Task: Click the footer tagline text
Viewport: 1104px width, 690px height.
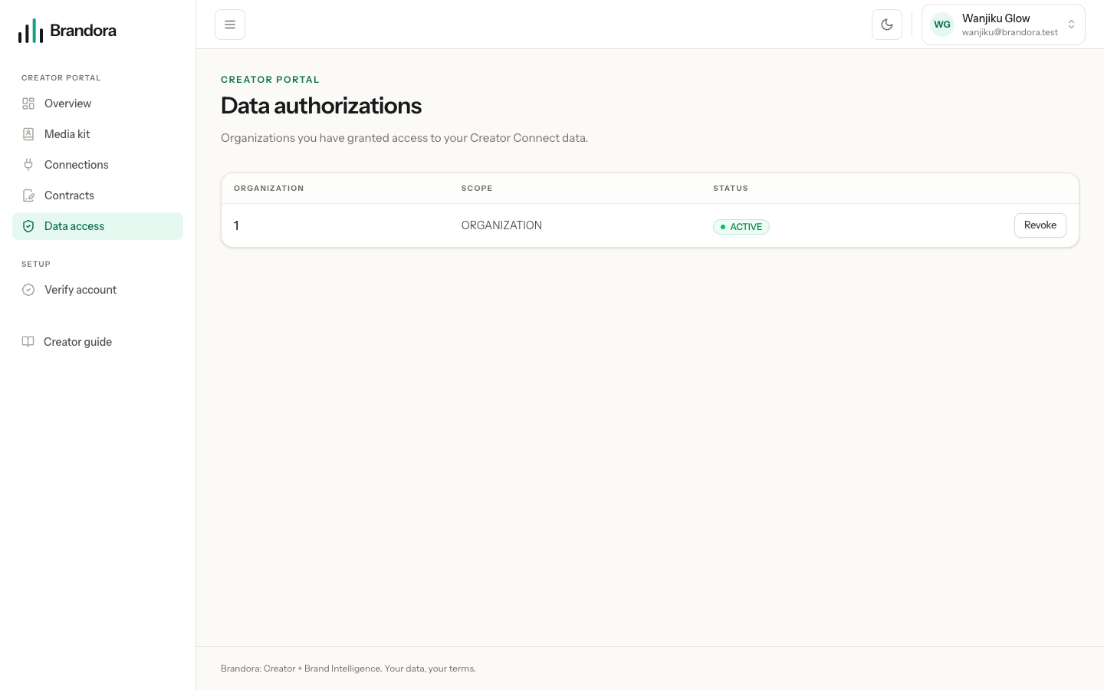Action: (348, 669)
